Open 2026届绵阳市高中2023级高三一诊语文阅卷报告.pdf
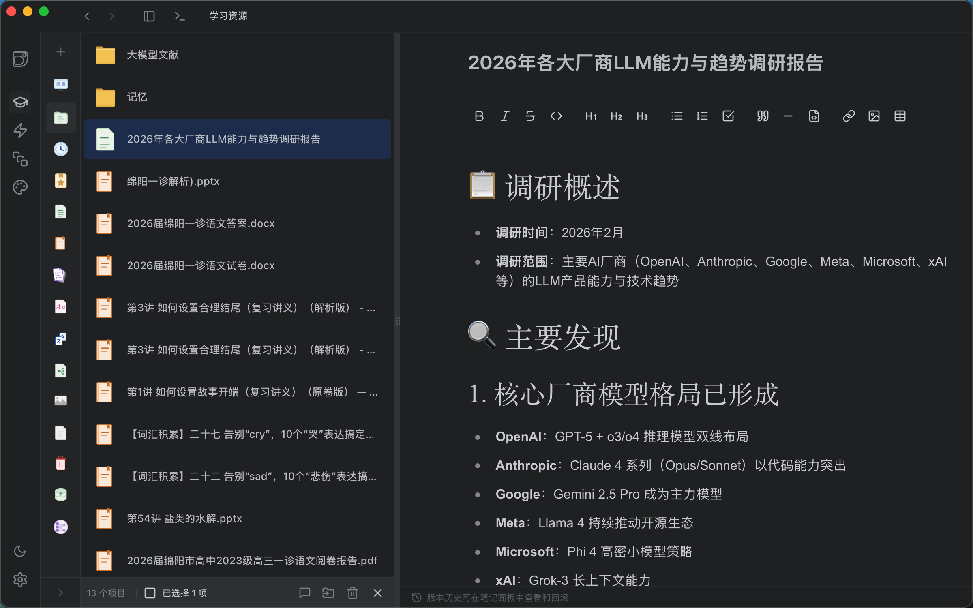Image resolution: width=973 pixels, height=608 pixels. (238, 561)
